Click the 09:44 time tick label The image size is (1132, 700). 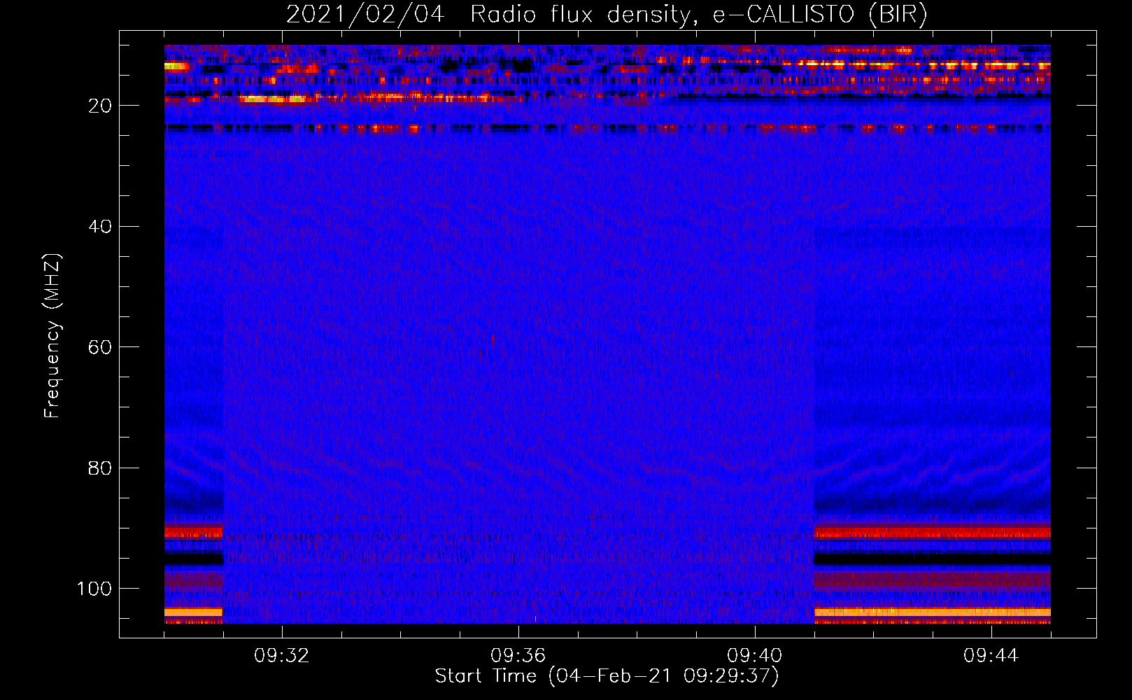pos(991,656)
